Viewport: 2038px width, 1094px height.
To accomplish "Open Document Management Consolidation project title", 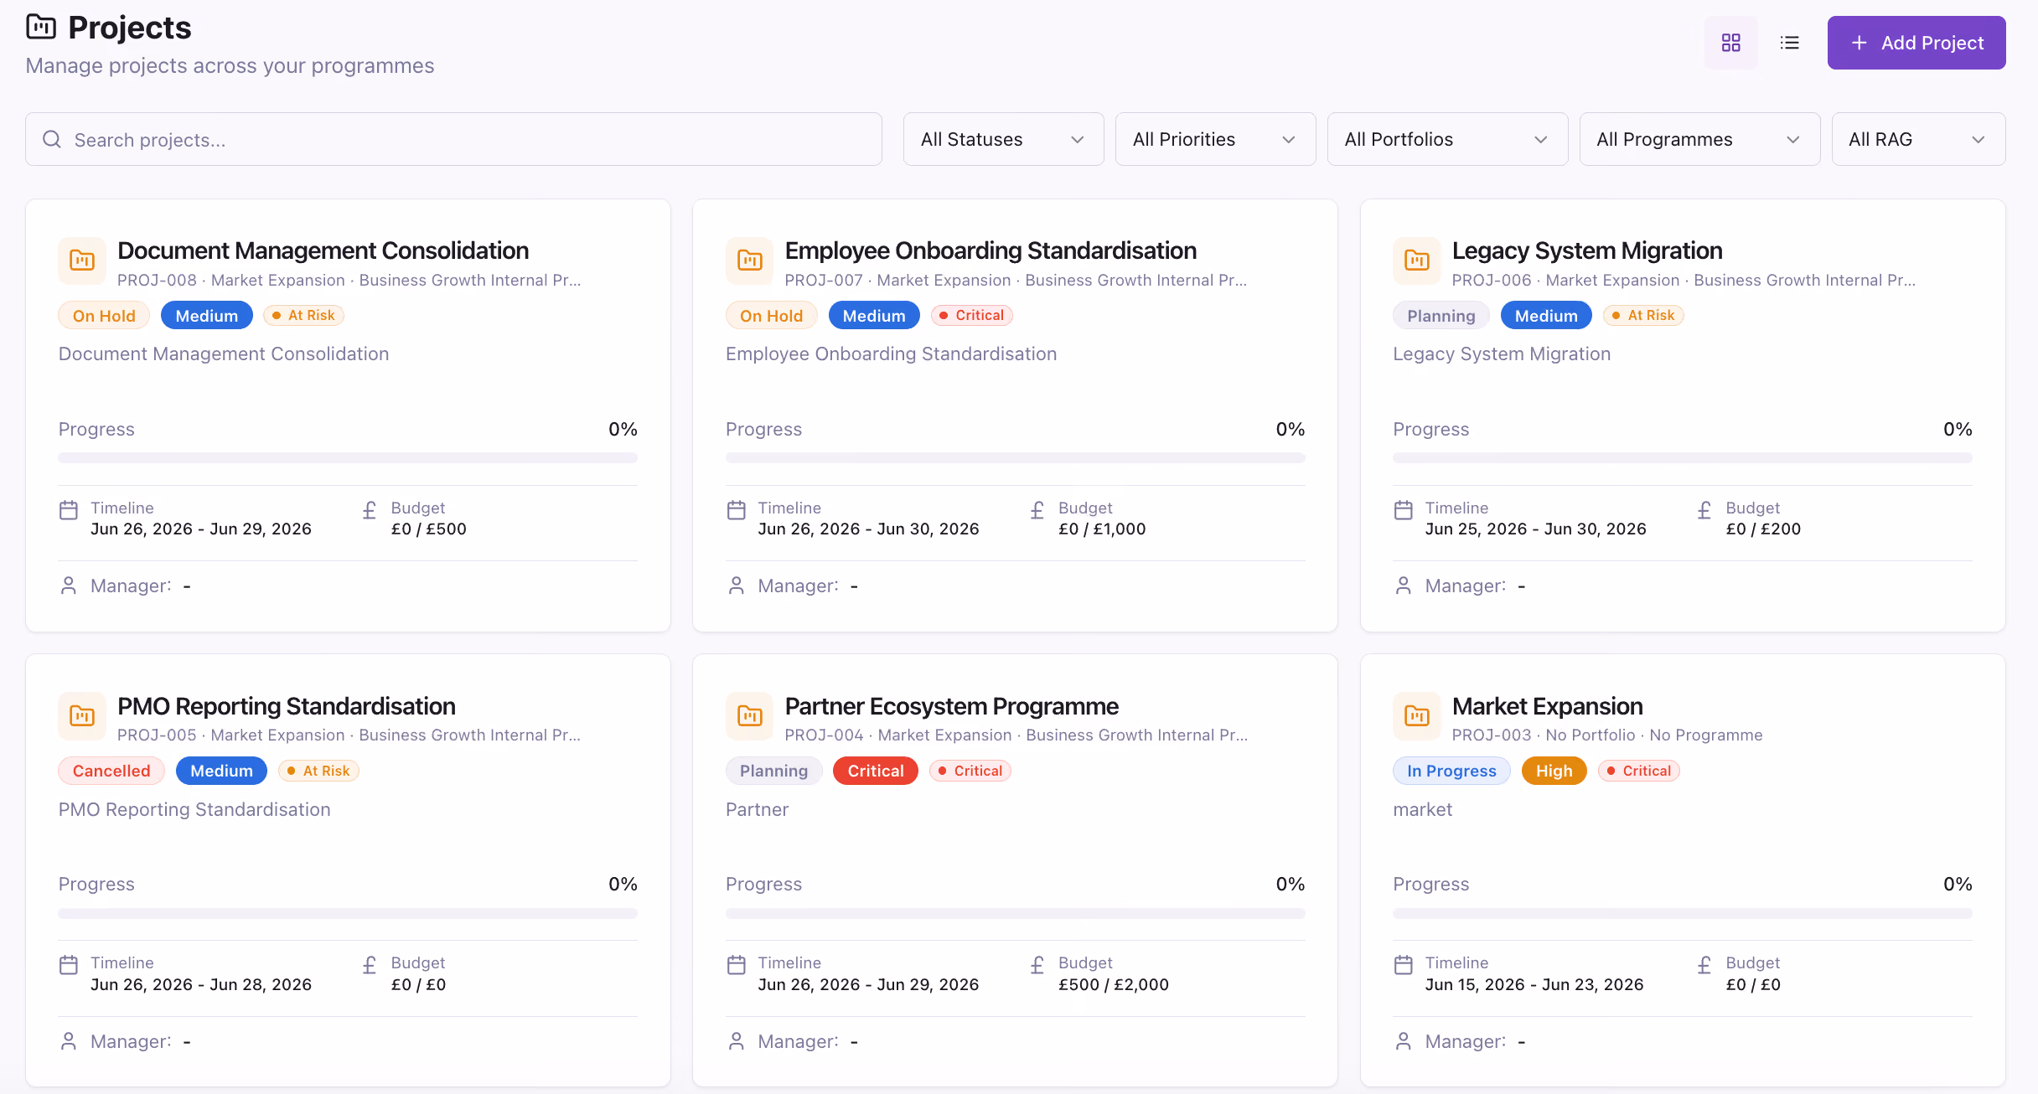I will point(323,250).
